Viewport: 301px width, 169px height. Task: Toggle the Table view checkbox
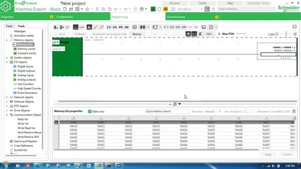[90, 111]
